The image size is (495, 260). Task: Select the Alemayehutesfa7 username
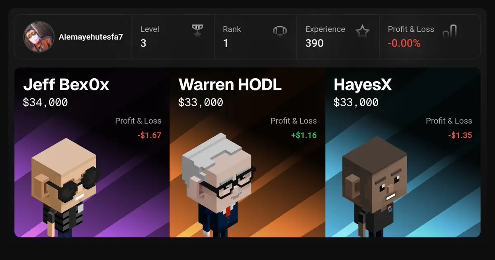click(91, 37)
